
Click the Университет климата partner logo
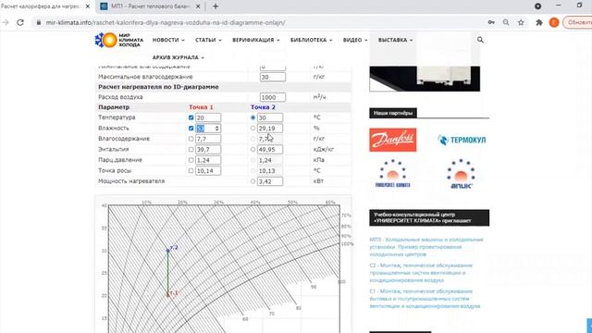coord(392,174)
